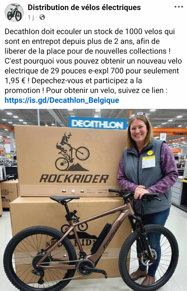Click the bike's black saddle

click(x=64, y=199)
